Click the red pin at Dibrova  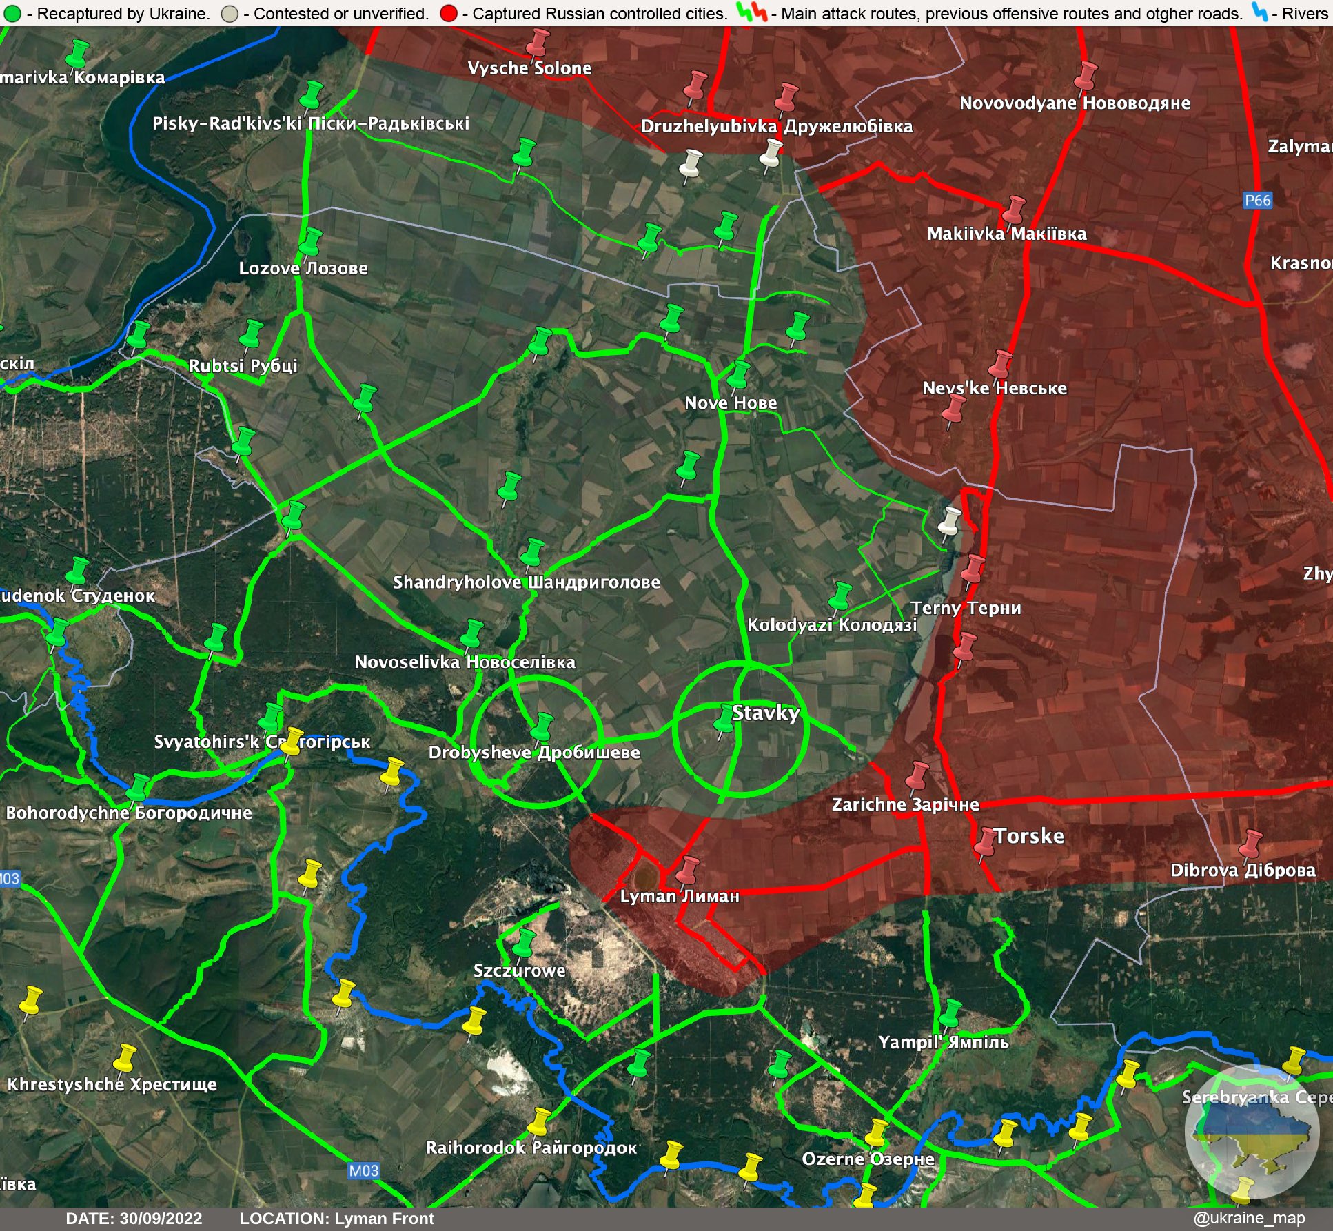tap(1250, 844)
